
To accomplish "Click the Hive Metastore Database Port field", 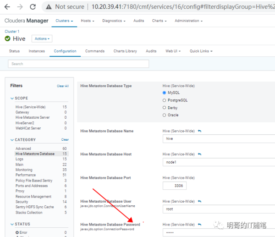I will pyautogui.click(x=174, y=186).
